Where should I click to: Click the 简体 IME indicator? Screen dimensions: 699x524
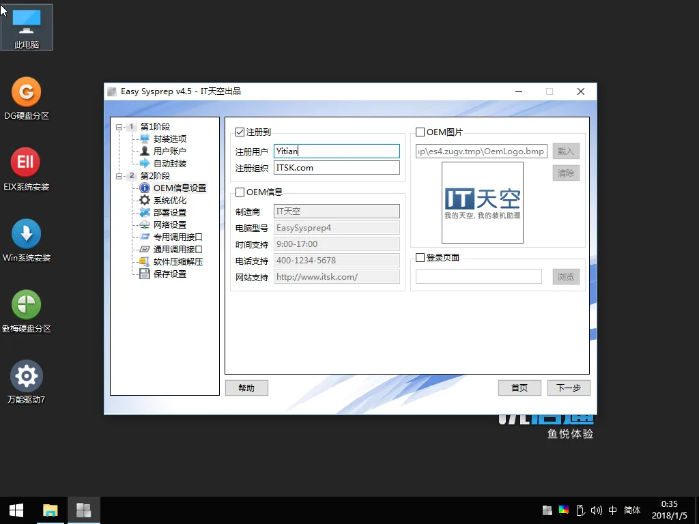[x=632, y=510]
